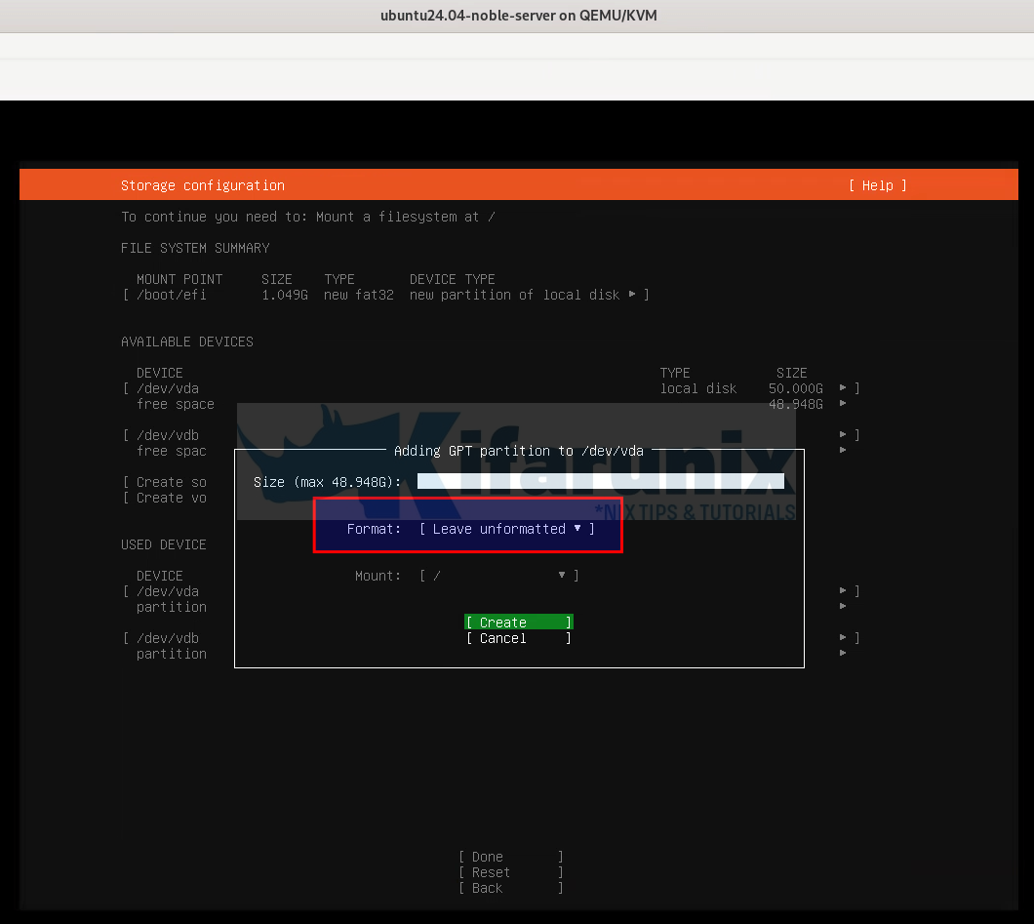Open the Format dropdown showing Leave unformatted

[x=507, y=529]
